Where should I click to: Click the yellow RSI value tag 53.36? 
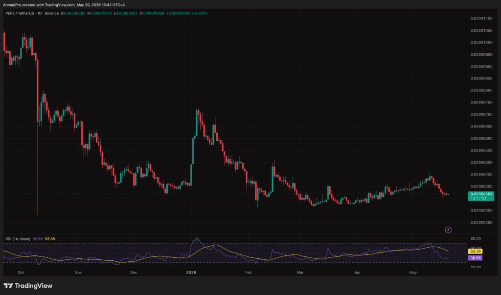coord(475,252)
